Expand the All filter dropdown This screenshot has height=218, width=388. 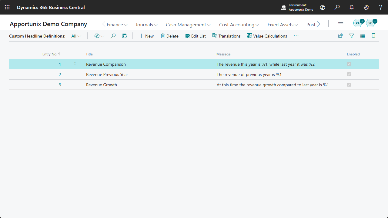76,36
